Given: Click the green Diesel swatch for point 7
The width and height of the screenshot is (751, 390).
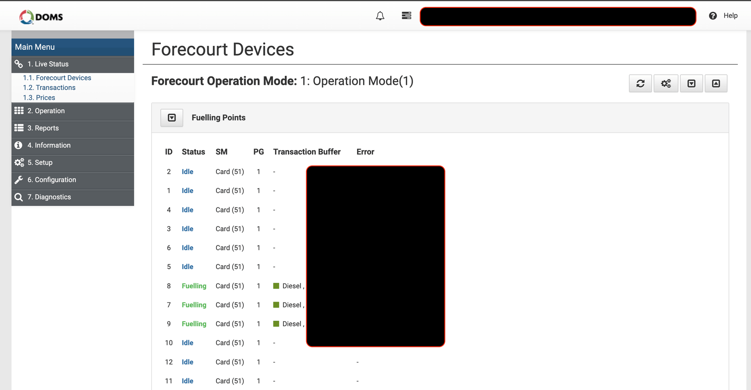Looking at the screenshot, I should [x=276, y=305].
